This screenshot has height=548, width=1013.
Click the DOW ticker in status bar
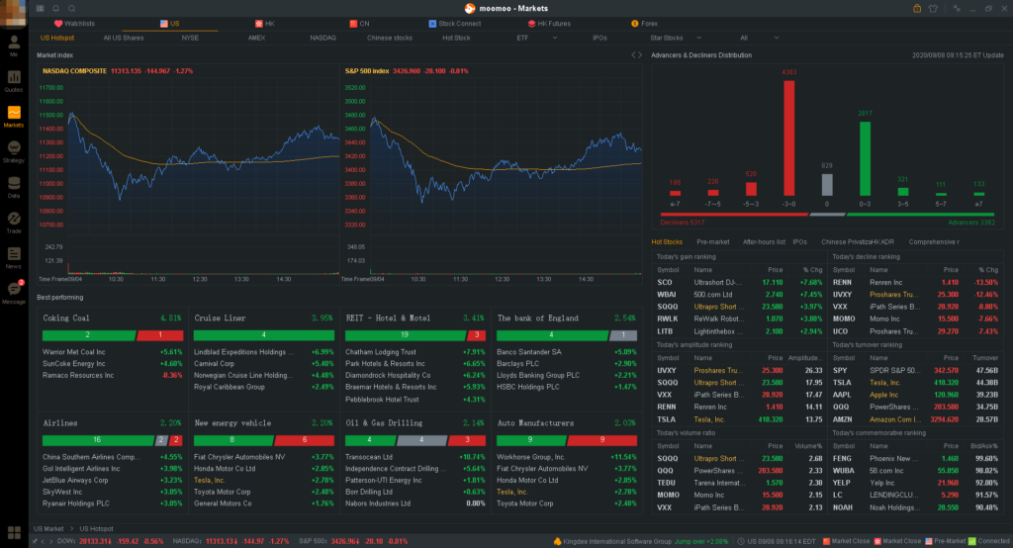click(x=111, y=541)
